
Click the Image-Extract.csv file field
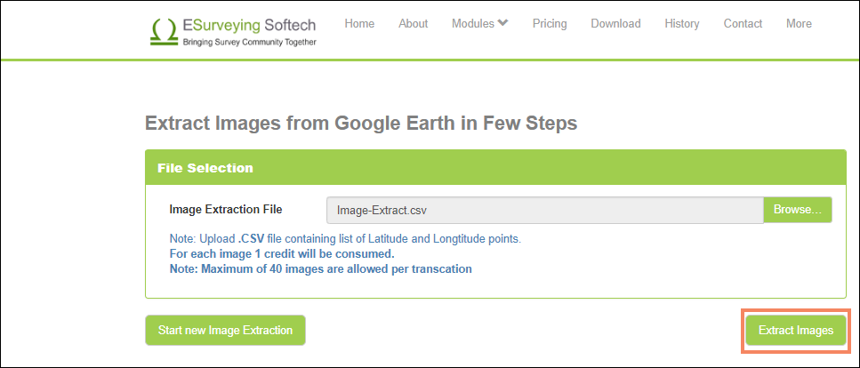coord(544,210)
